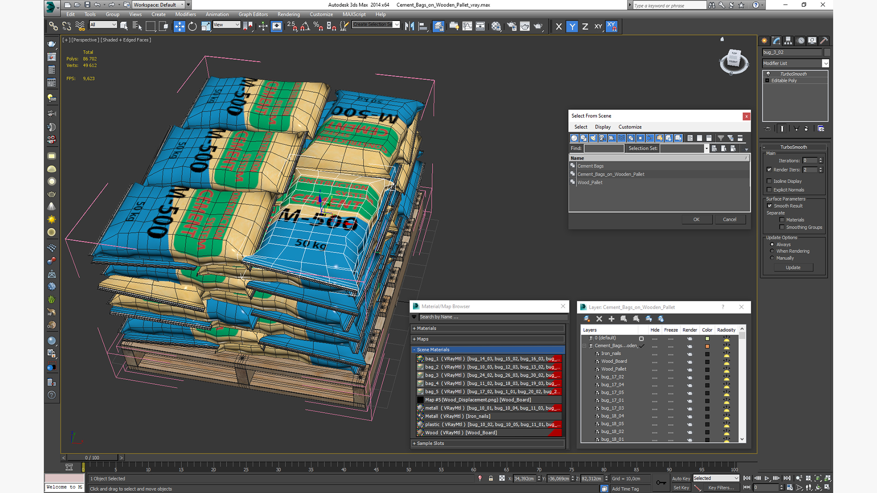Toggle Display Lights filter in Select From Scene
Image resolution: width=877 pixels, height=493 pixels.
pos(593,138)
